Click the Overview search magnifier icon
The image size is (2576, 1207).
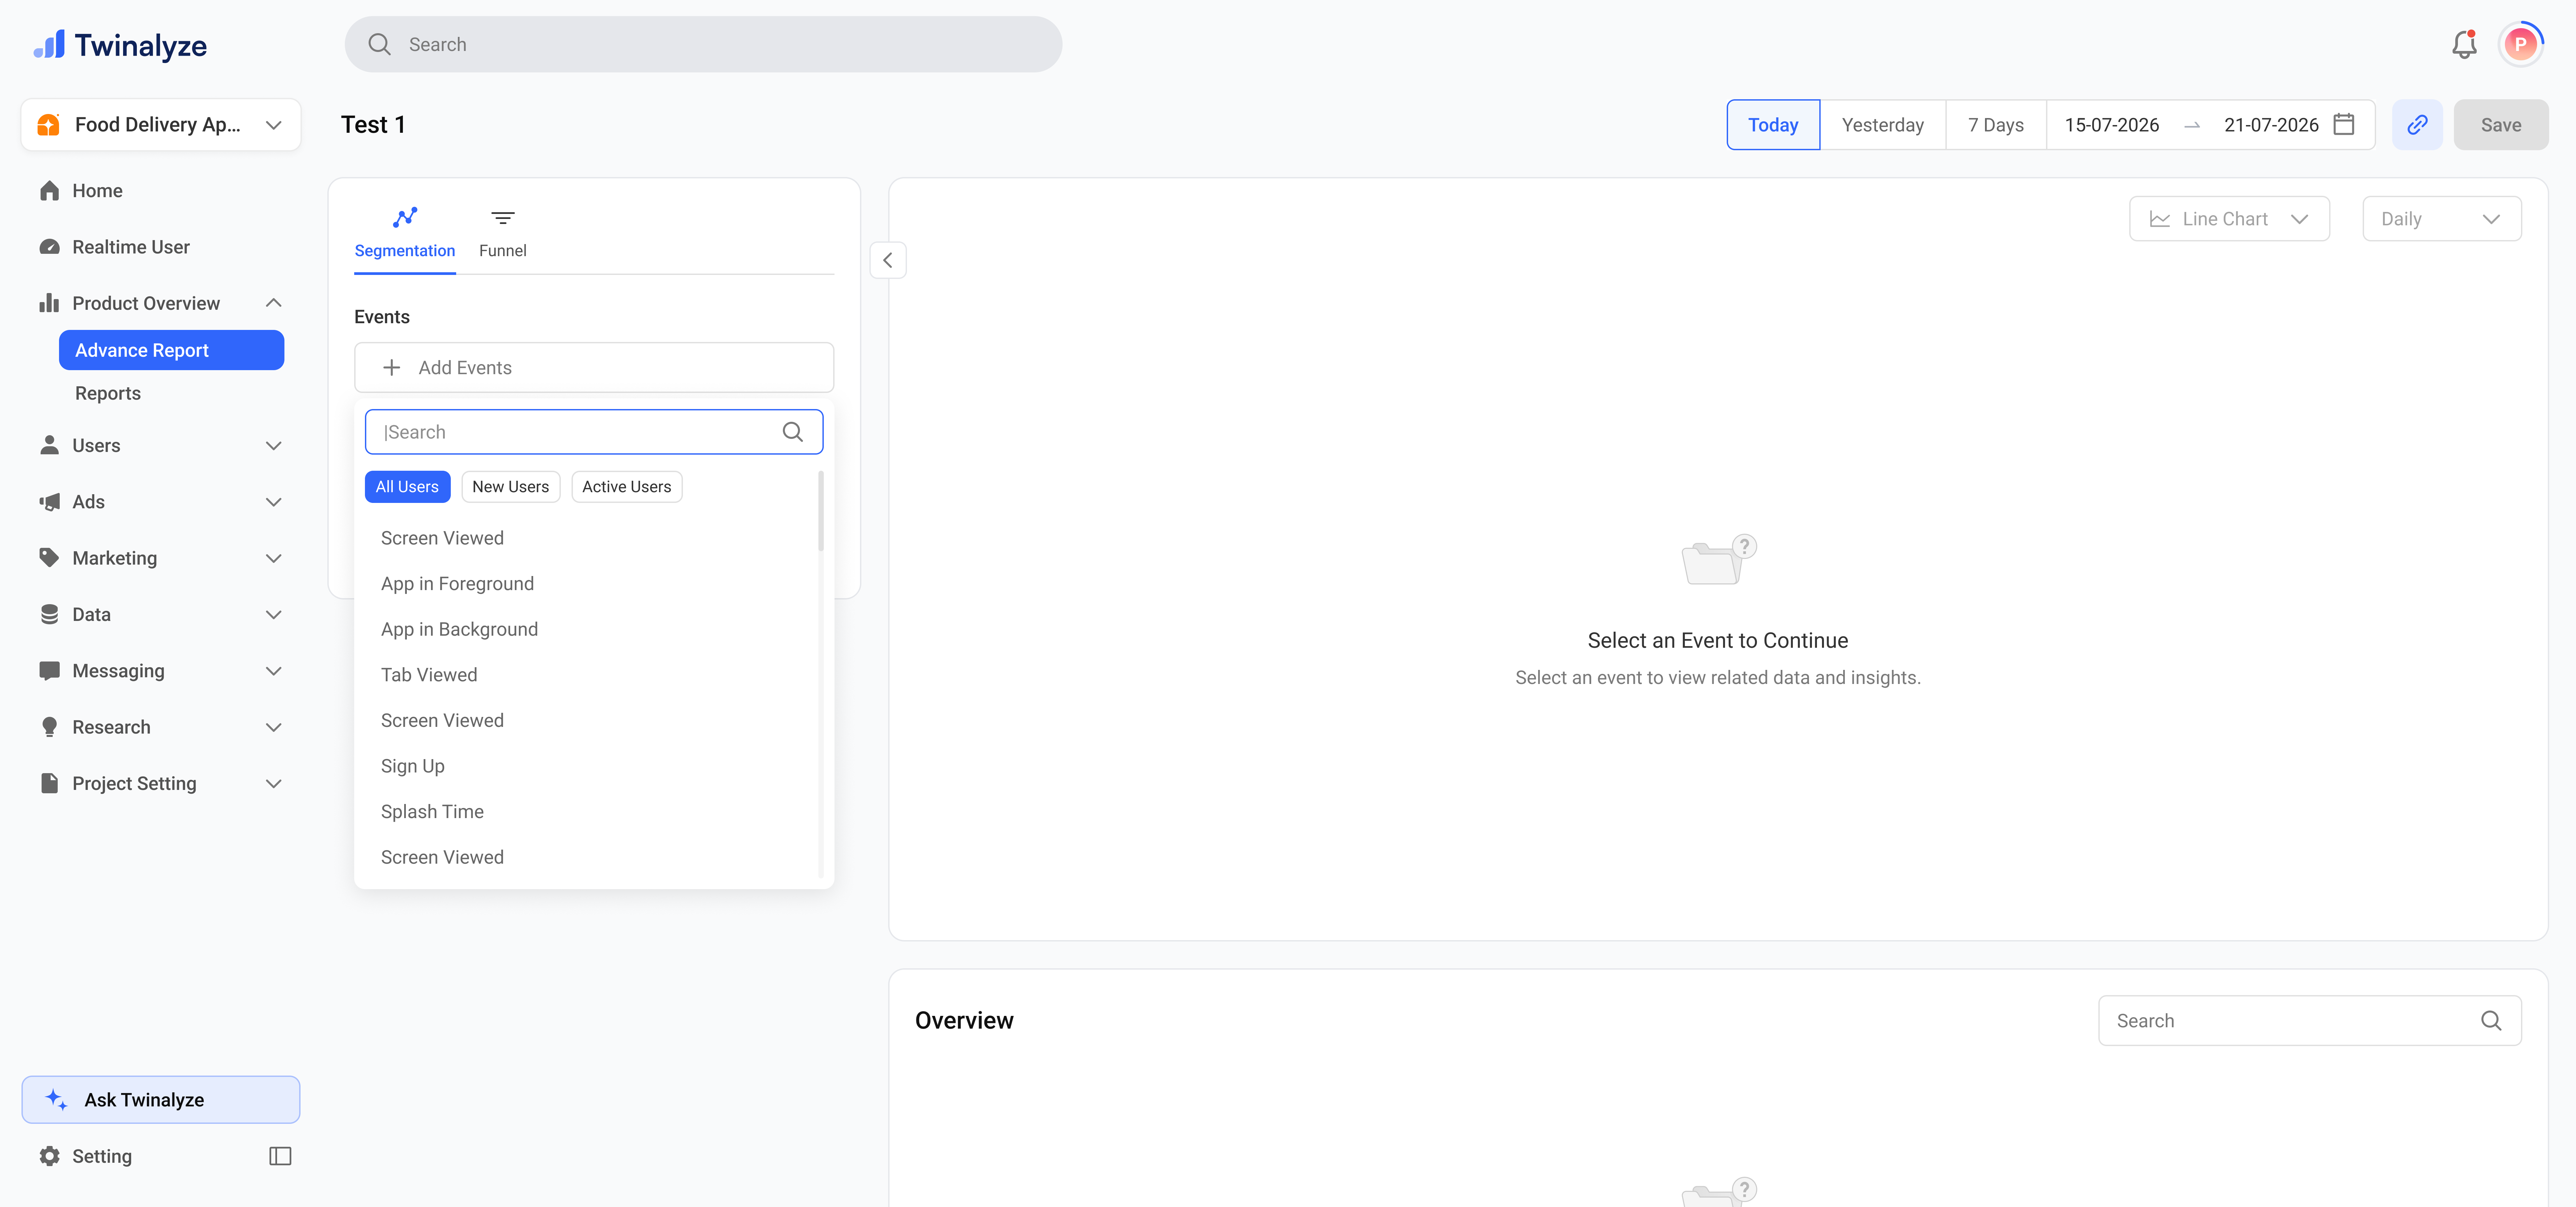2491,1020
